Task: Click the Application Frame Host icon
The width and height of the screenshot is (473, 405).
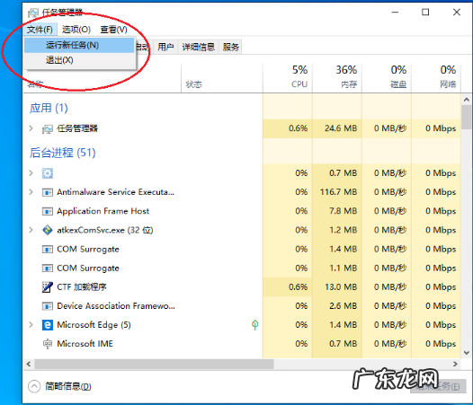Action: coord(48,211)
